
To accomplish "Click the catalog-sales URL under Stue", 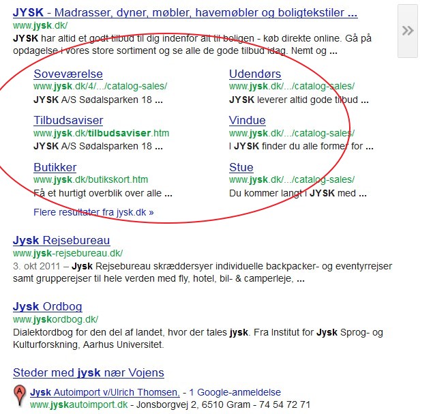I will pyautogui.click(x=292, y=179).
